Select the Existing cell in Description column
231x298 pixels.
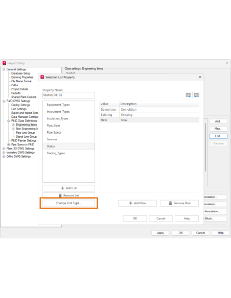tap(159, 115)
